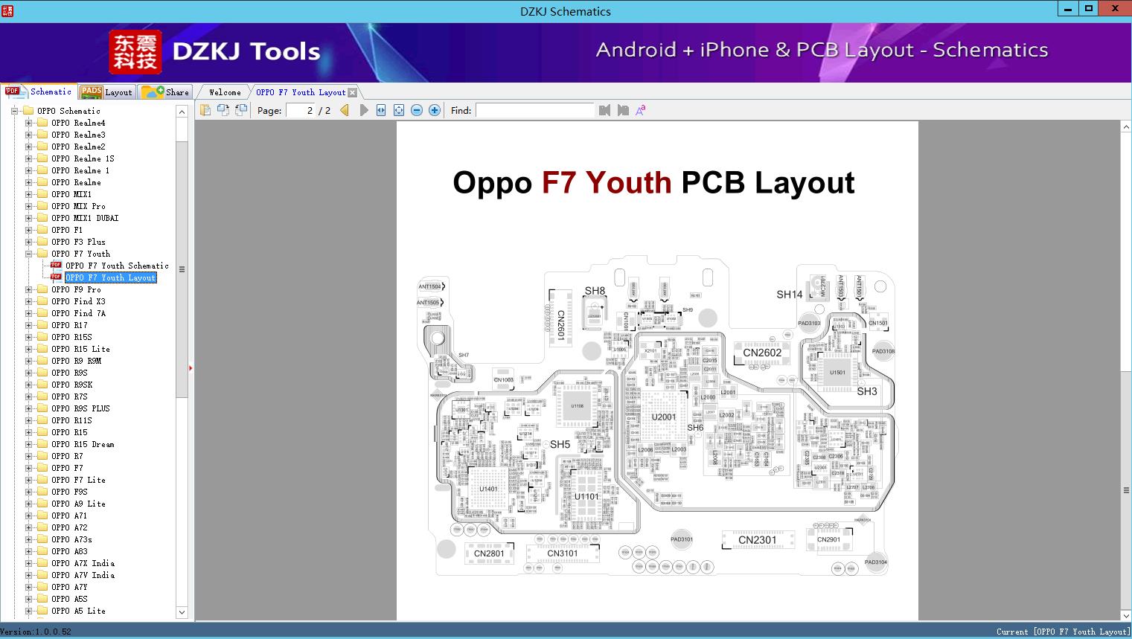Zoom in with the plus icon

[x=435, y=110]
